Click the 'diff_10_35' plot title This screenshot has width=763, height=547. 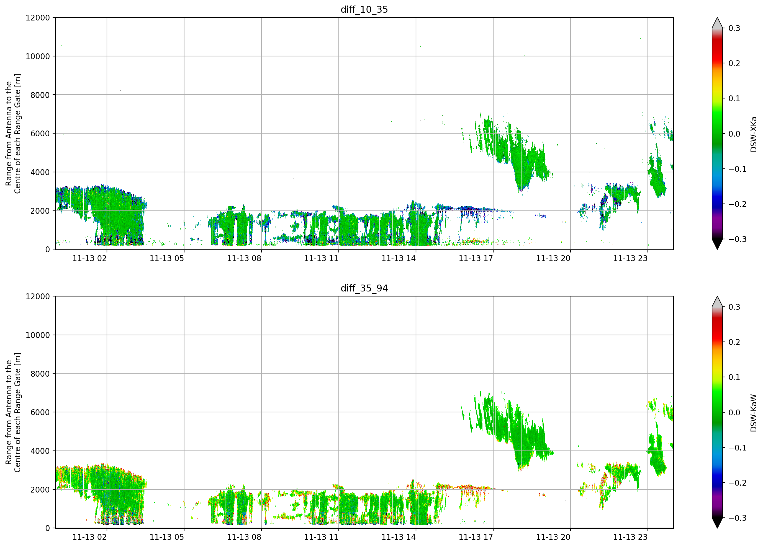(x=364, y=9)
